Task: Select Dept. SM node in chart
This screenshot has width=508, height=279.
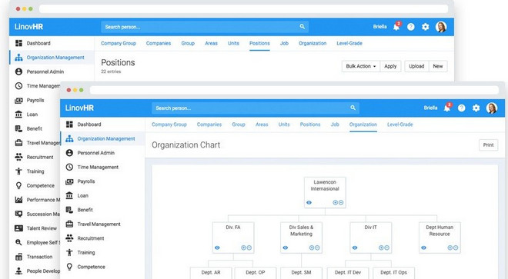Action: [x=301, y=273]
